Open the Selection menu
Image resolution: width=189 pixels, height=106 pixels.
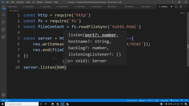click(x=20, y=2)
